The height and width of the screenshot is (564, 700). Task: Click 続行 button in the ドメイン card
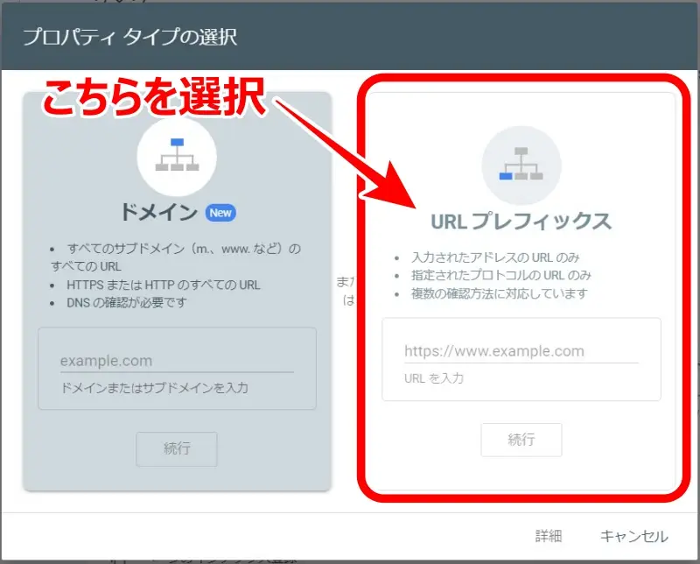point(177,448)
